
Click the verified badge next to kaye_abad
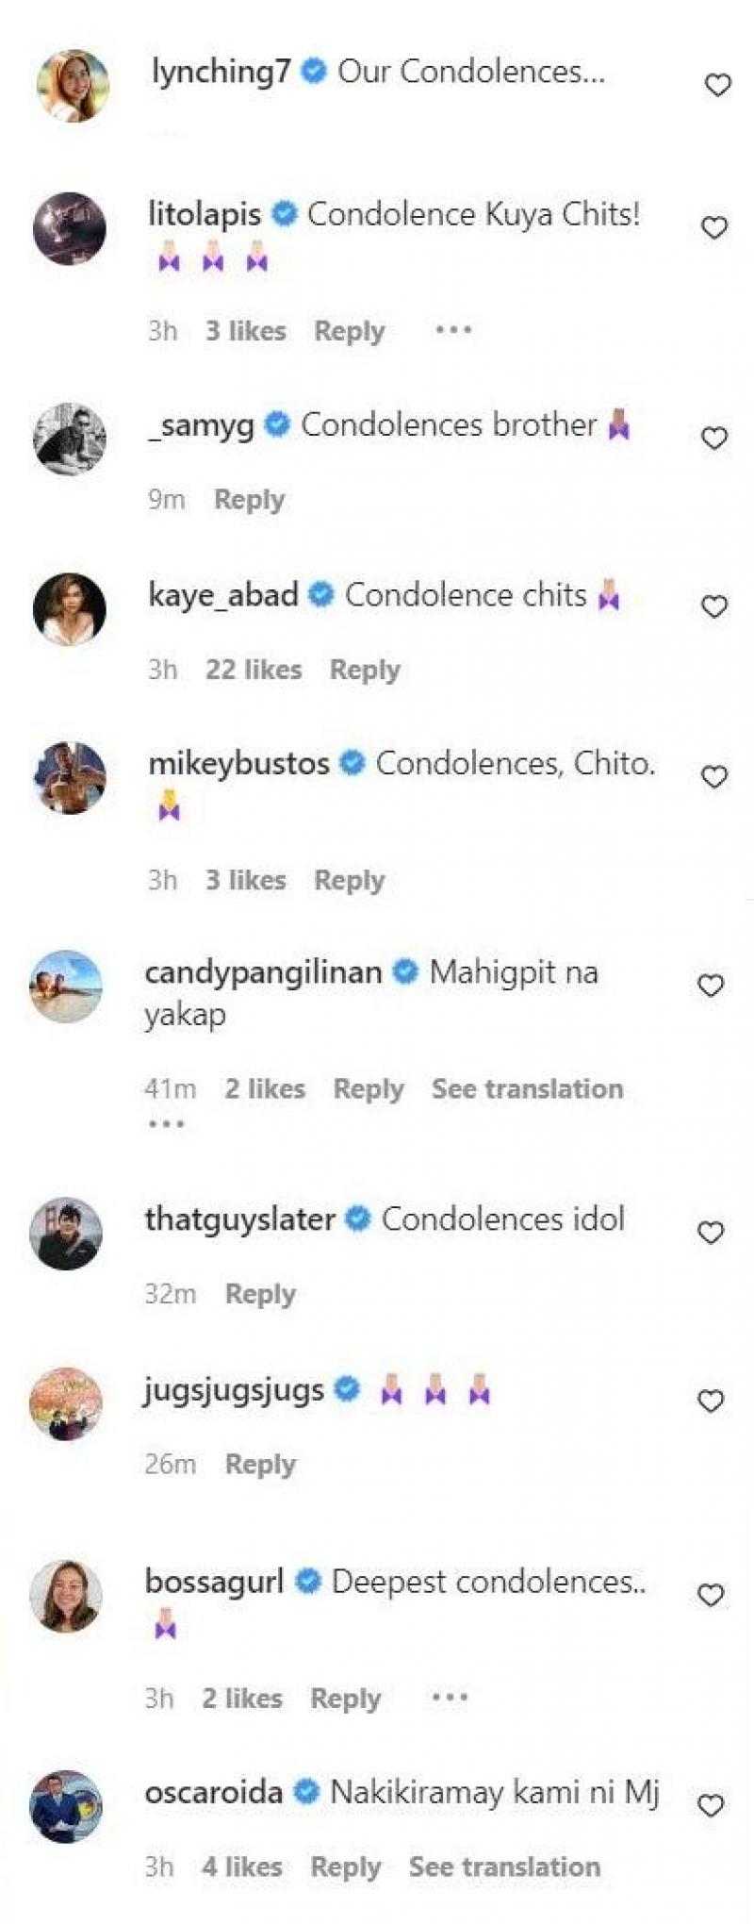click(x=323, y=594)
